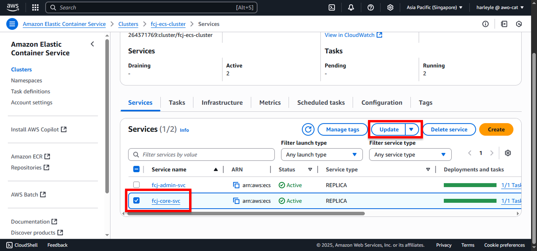Click the Manage tags button
This screenshot has height=251, width=537.
click(x=342, y=129)
